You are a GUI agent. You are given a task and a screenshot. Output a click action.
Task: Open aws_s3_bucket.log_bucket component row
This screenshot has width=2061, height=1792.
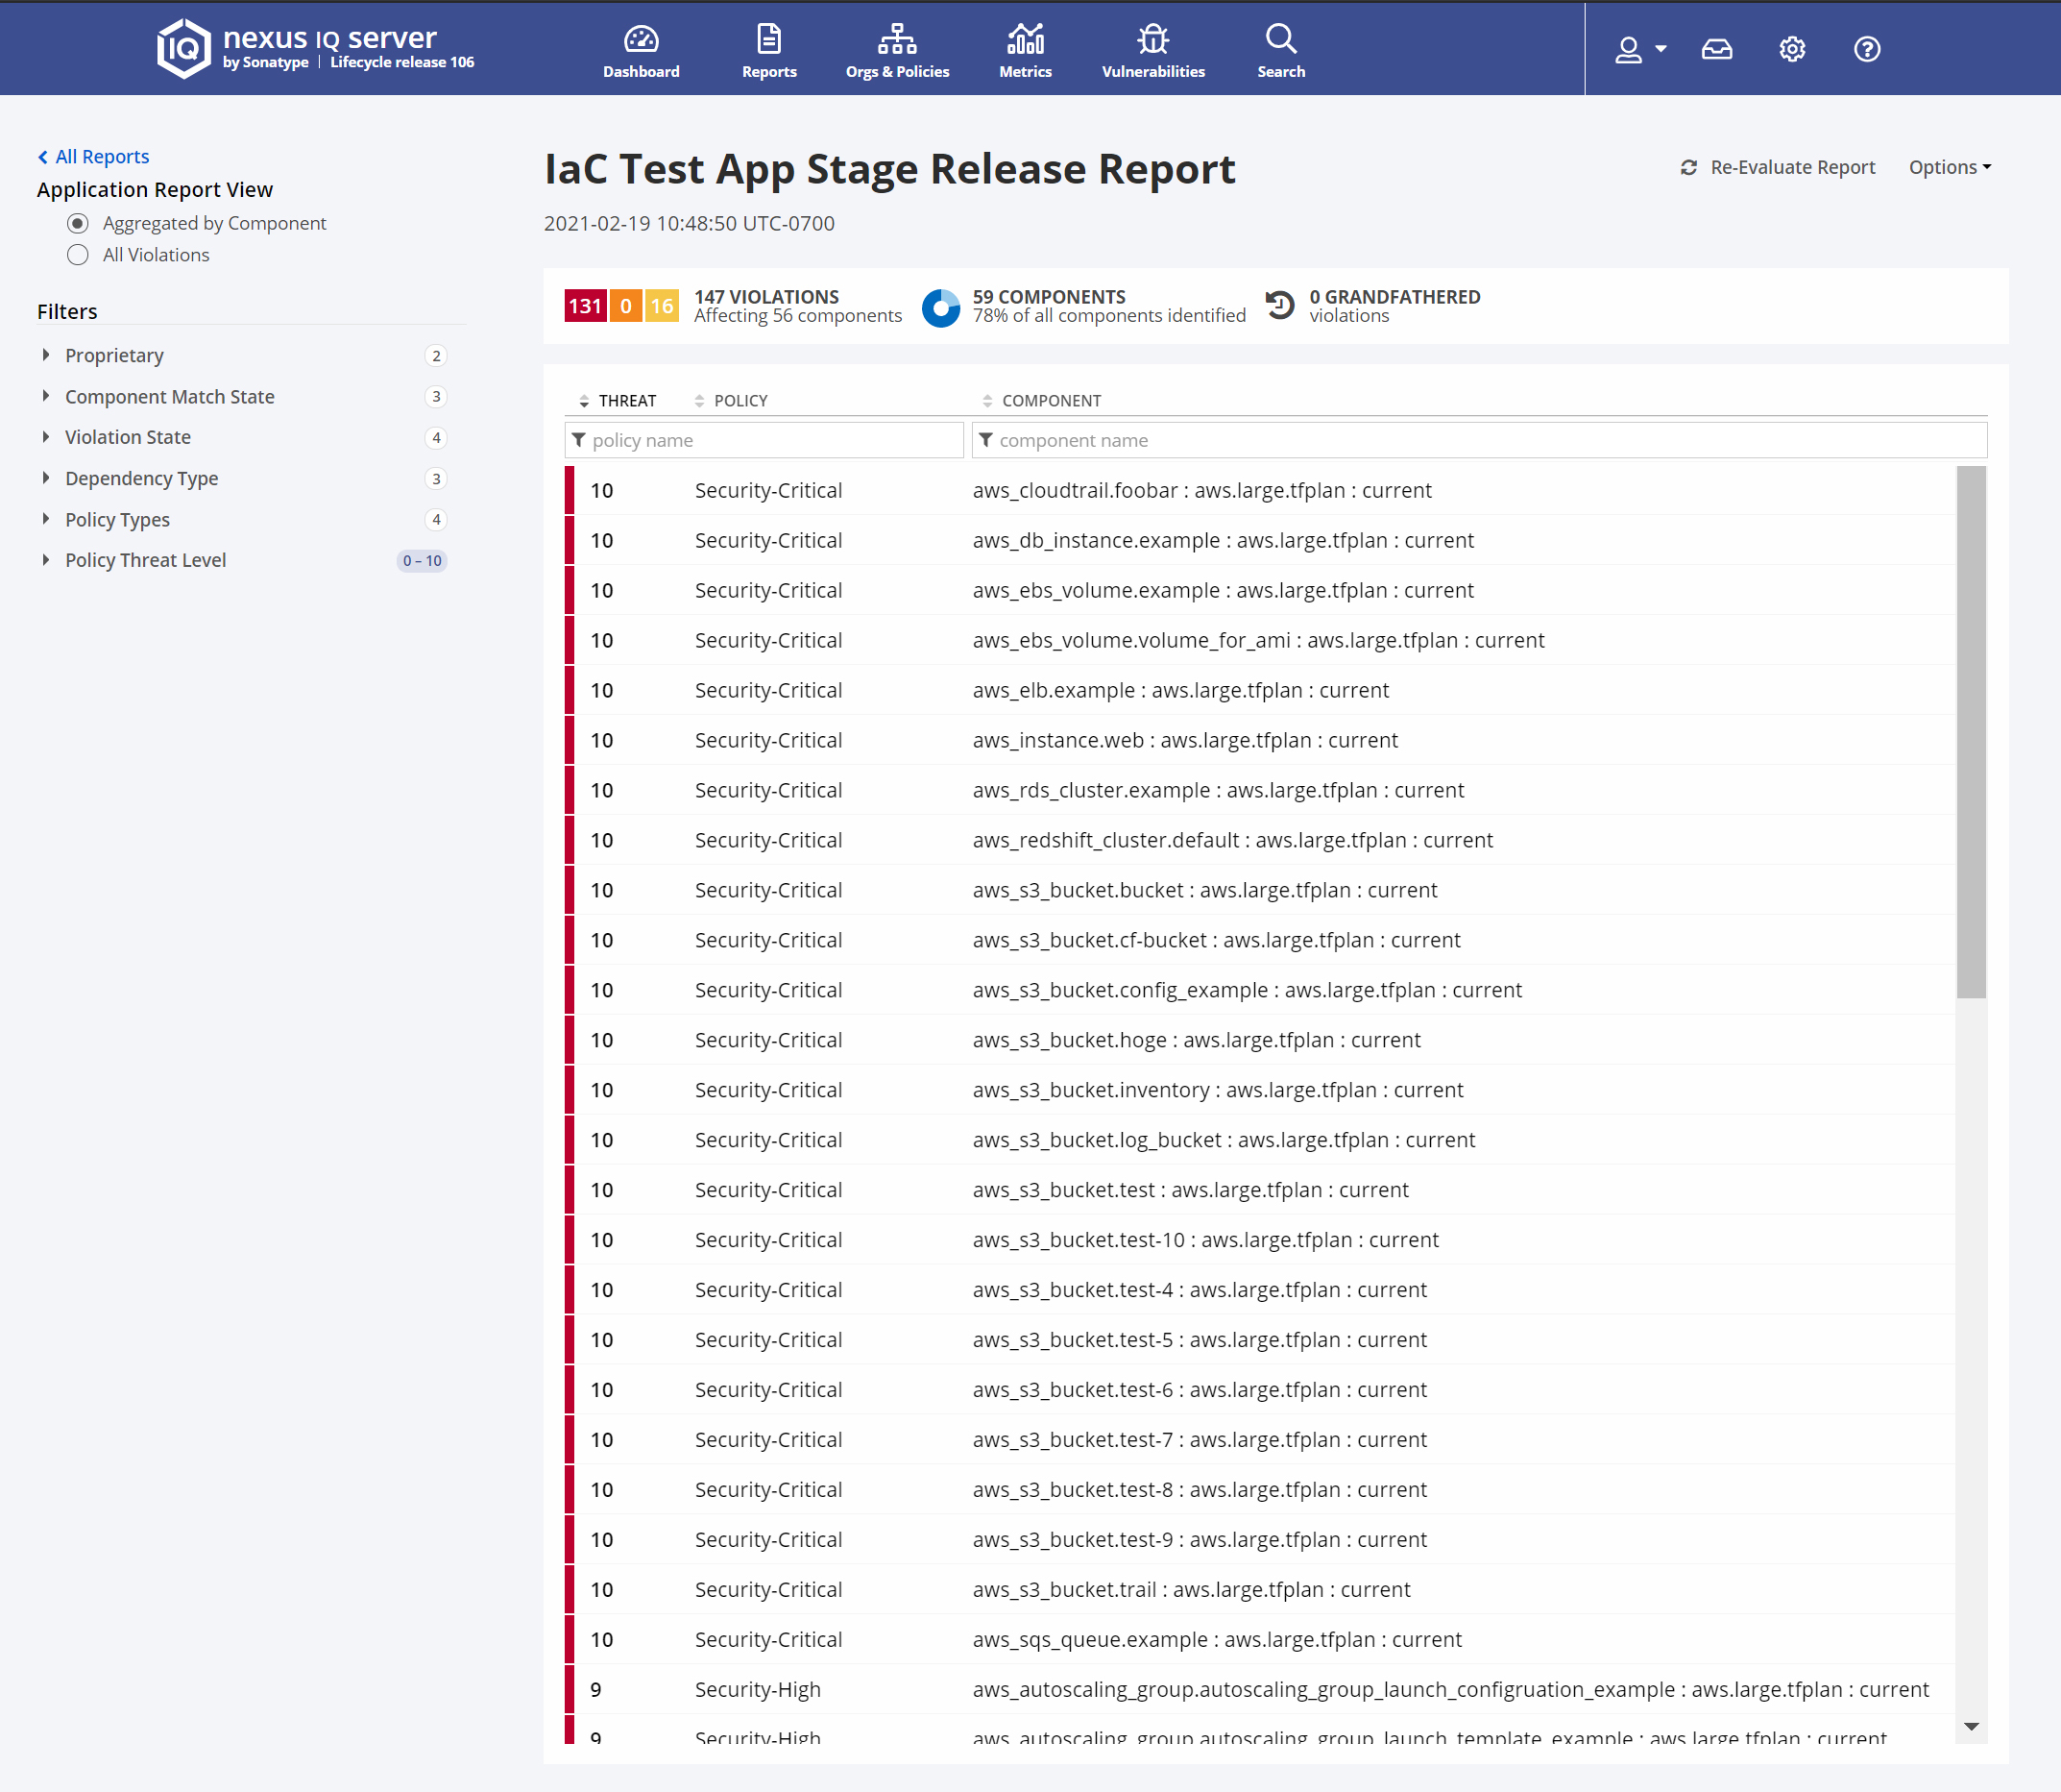point(1259,1140)
